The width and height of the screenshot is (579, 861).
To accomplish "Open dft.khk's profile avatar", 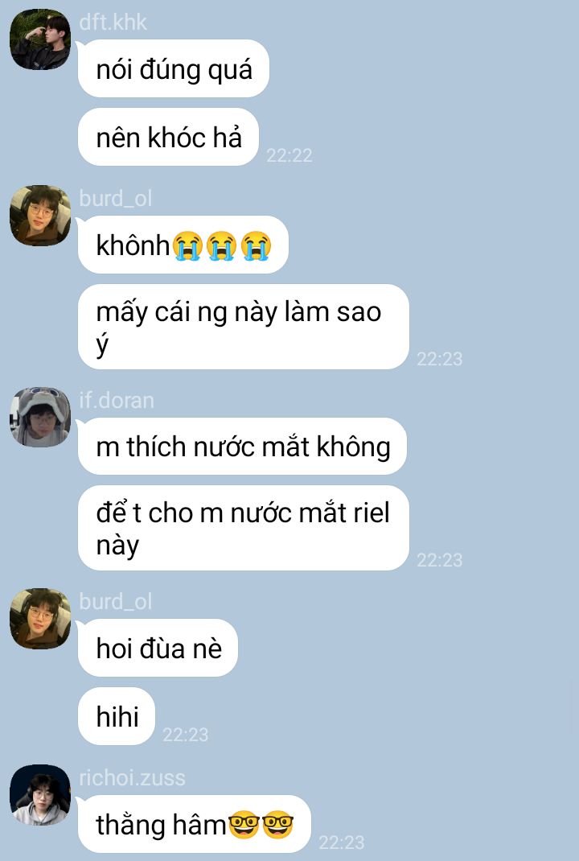I will [40, 39].
